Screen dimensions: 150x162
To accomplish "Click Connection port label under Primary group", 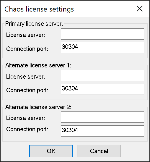I will point(27,49).
